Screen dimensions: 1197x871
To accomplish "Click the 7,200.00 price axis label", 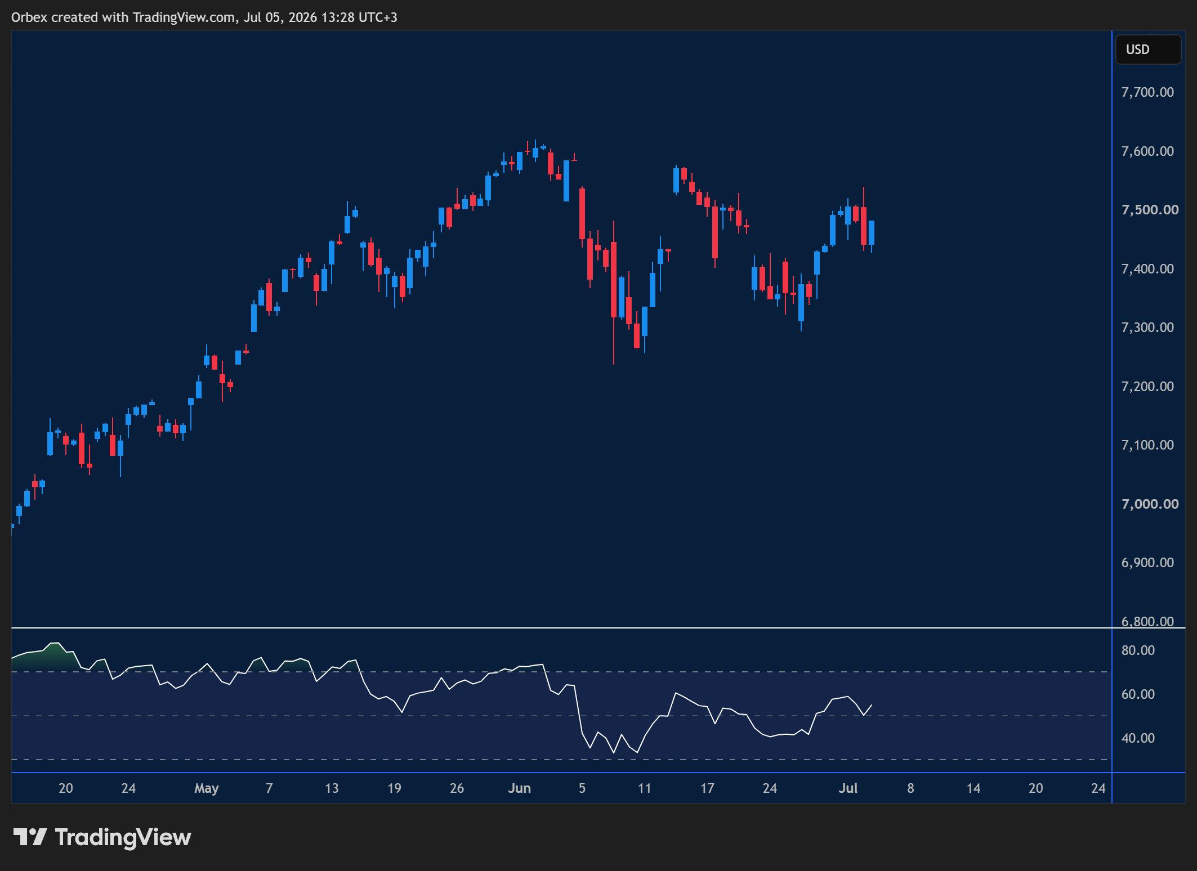I will [x=1147, y=387].
